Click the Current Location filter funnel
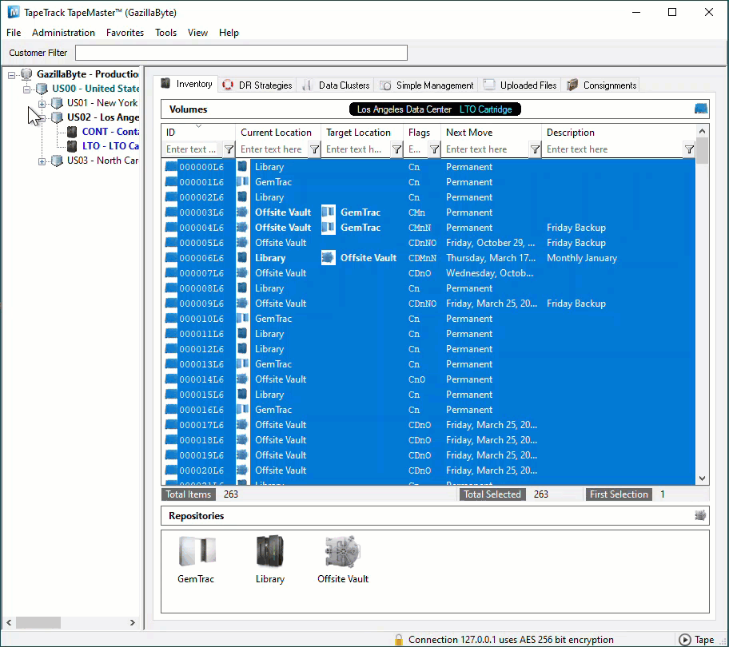Image resolution: width=729 pixels, height=647 pixels. click(314, 149)
